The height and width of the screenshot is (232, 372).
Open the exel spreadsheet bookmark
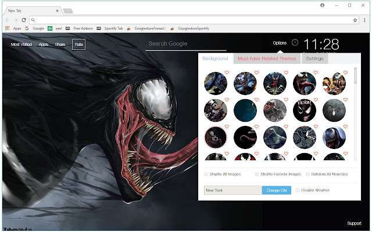[55, 28]
